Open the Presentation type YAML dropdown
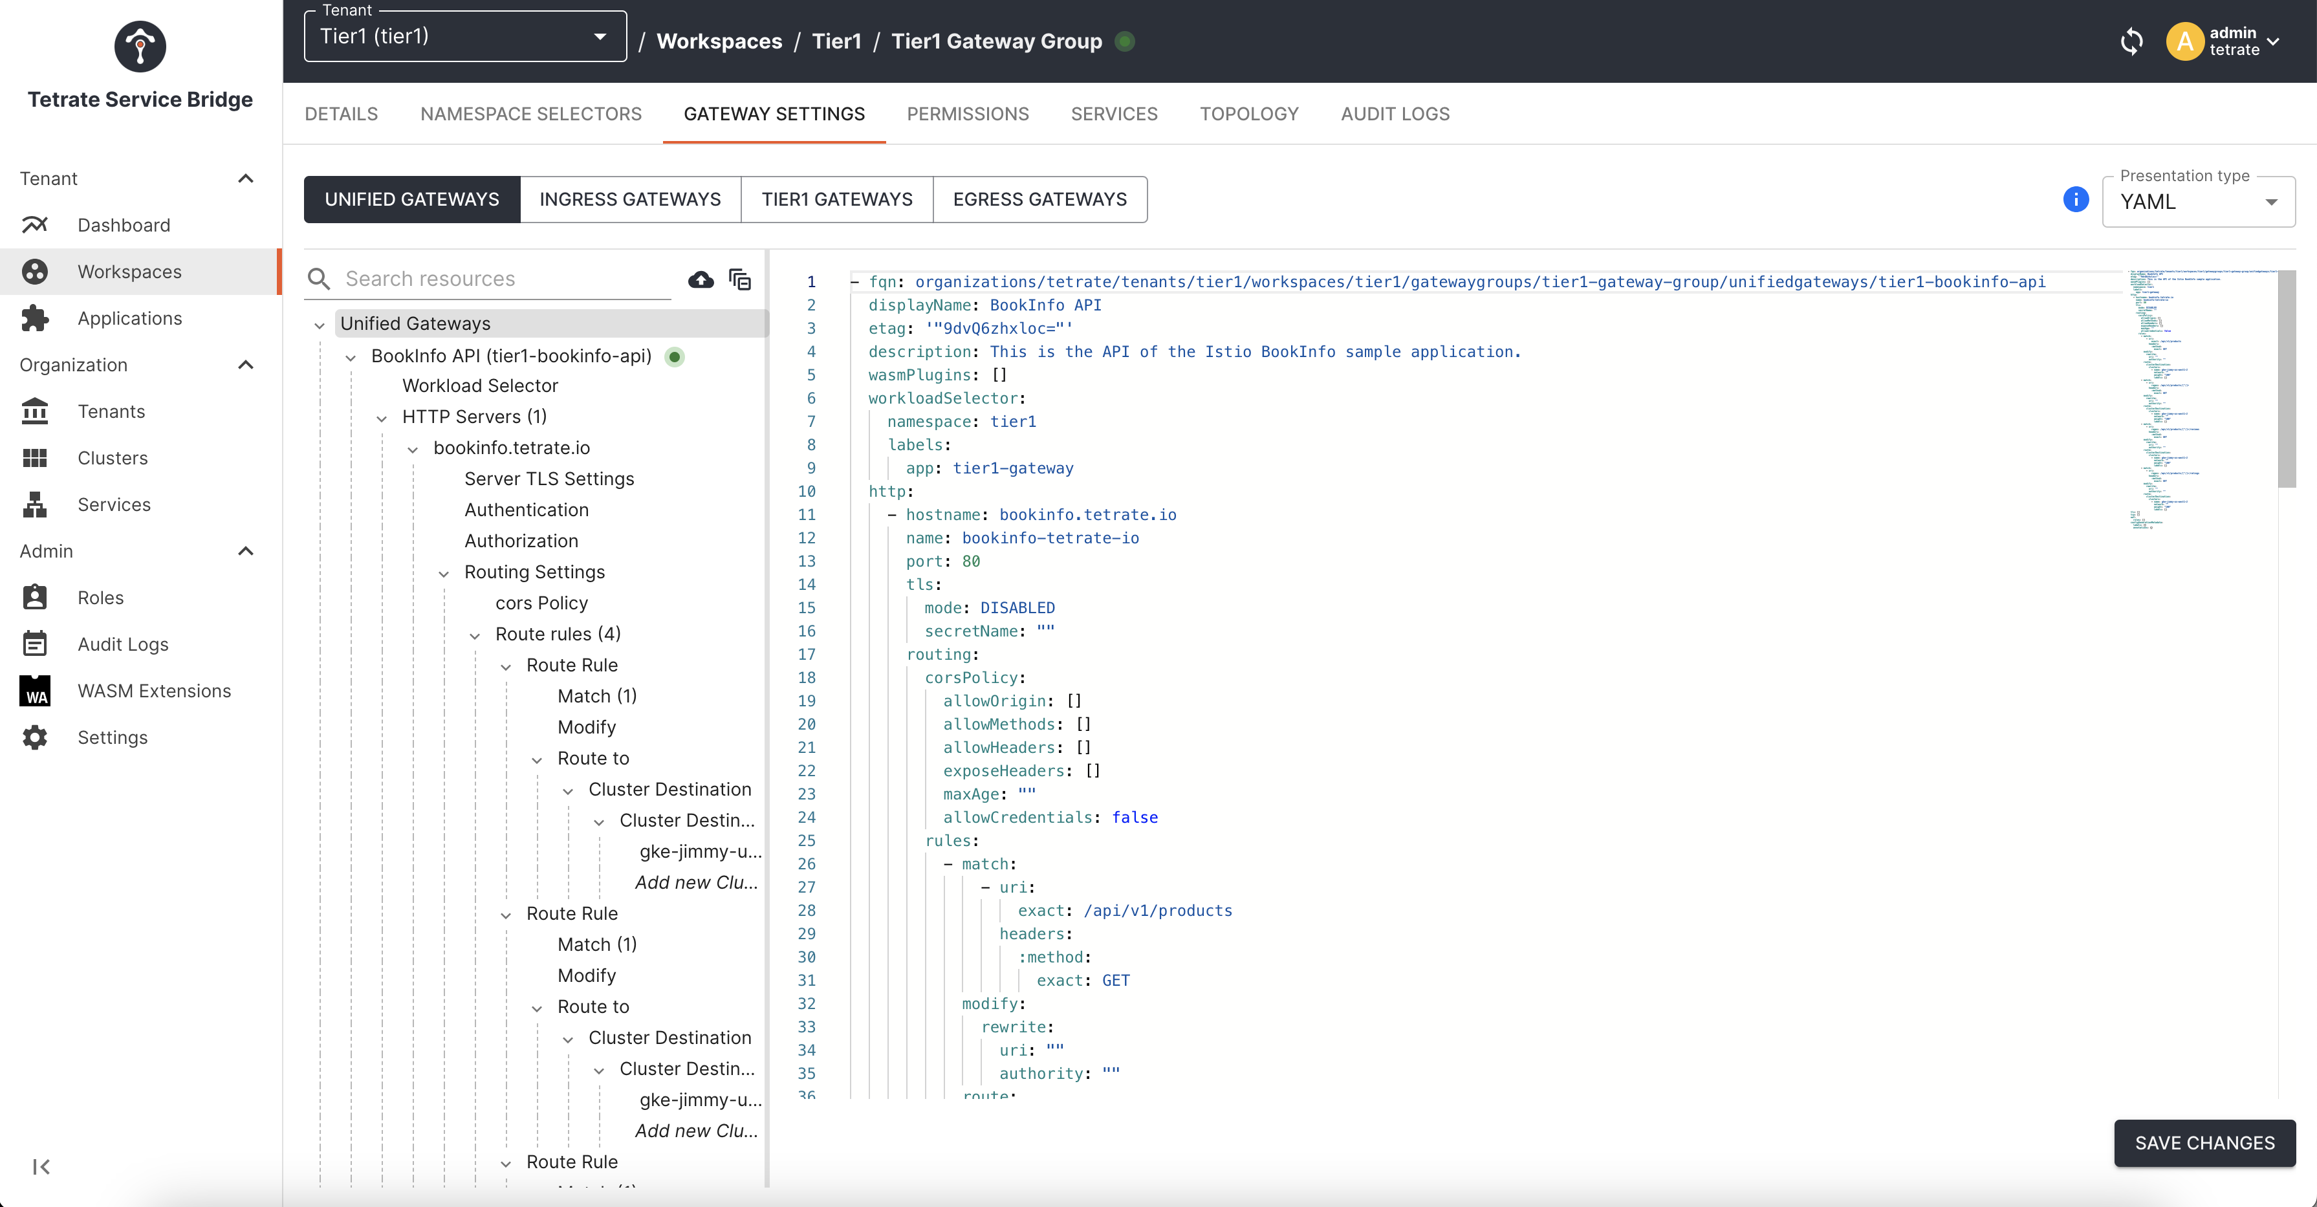The height and width of the screenshot is (1207, 2317). pos(2198,201)
